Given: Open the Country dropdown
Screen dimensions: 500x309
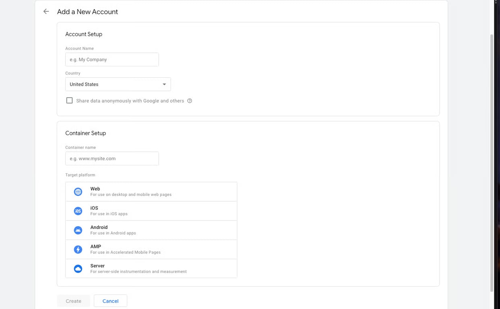Looking at the screenshot, I should (x=118, y=84).
